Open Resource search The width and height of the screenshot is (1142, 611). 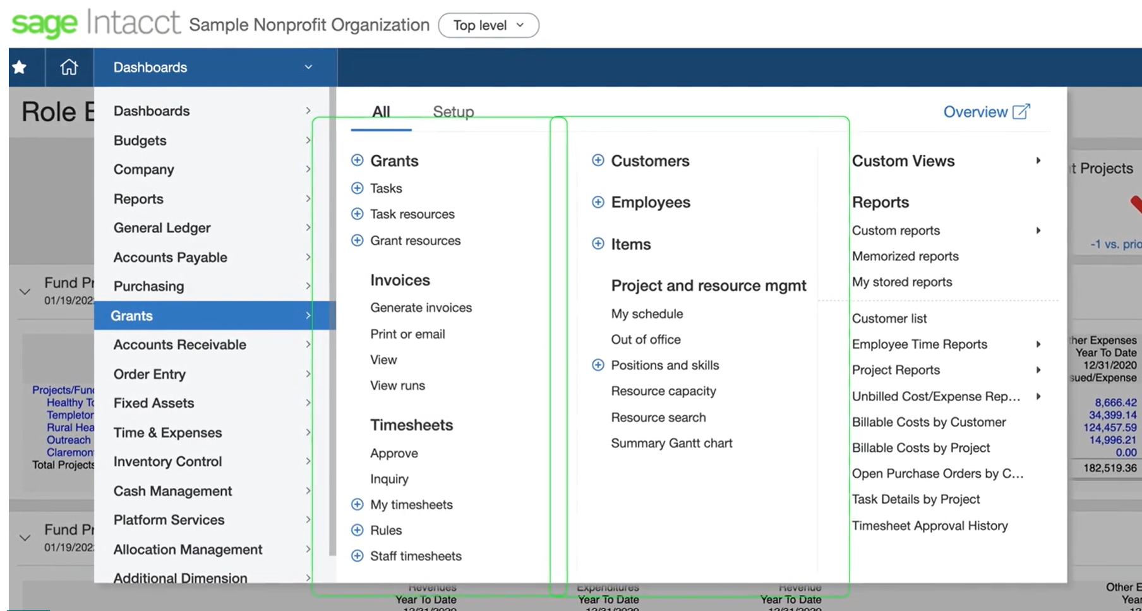[658, 418]
